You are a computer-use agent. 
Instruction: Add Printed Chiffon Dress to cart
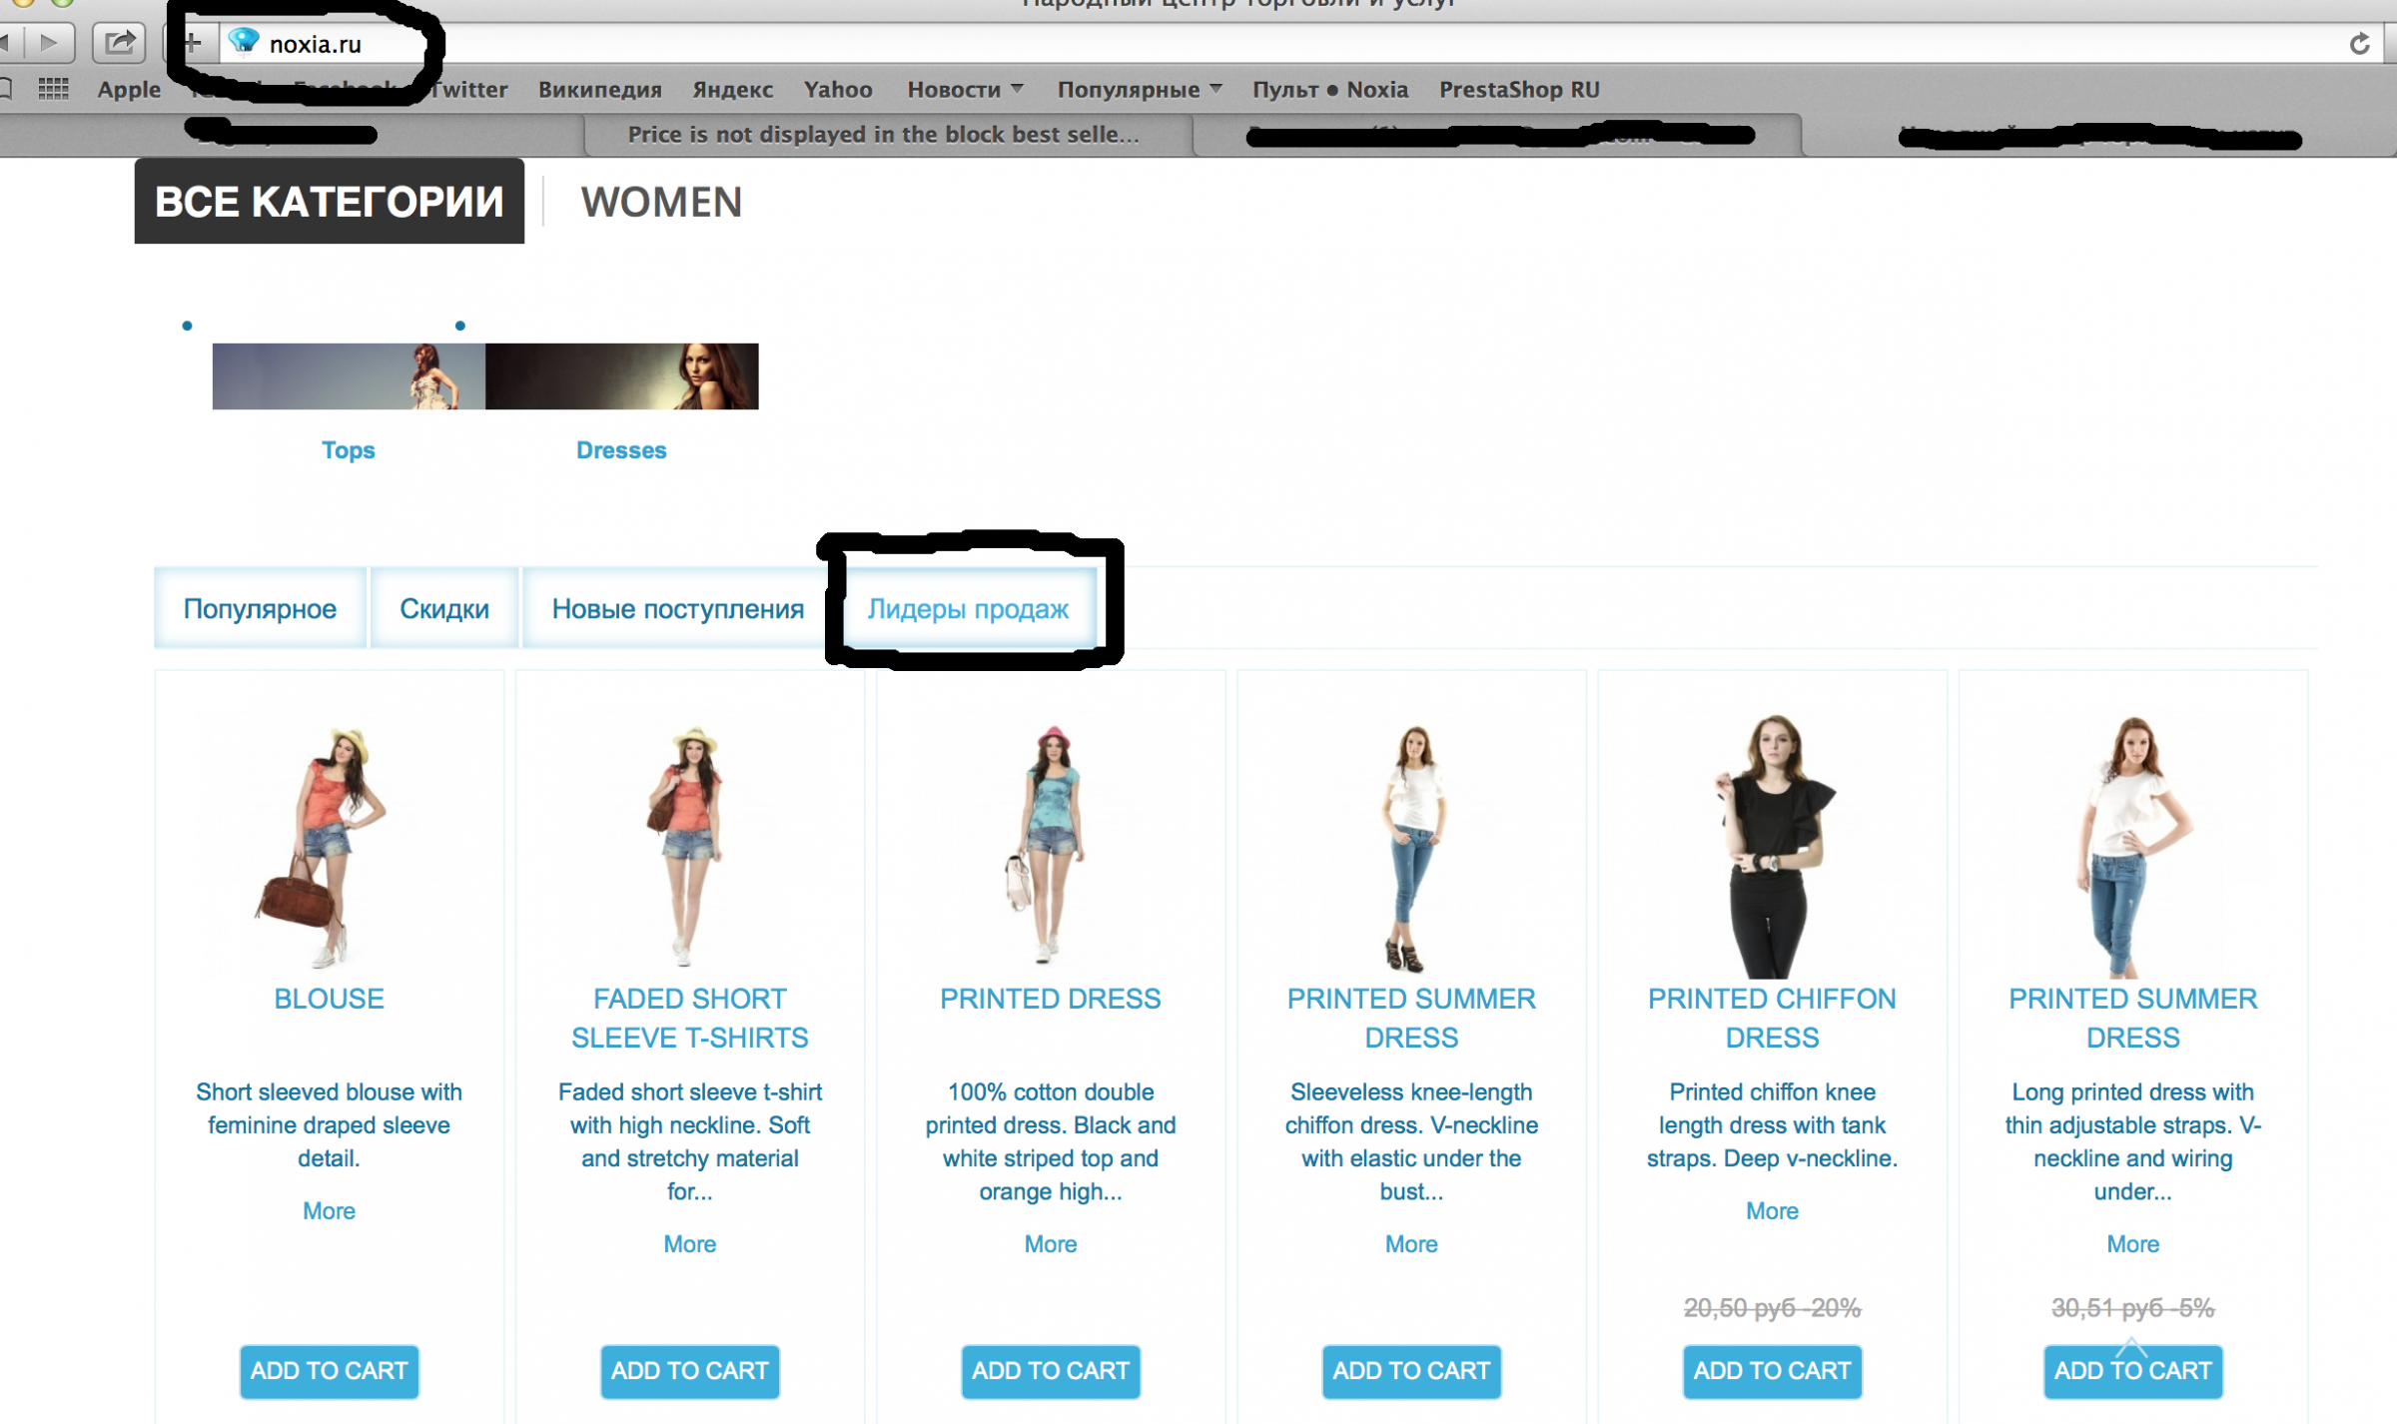pyautogui.click(x=1771, y=1370)
